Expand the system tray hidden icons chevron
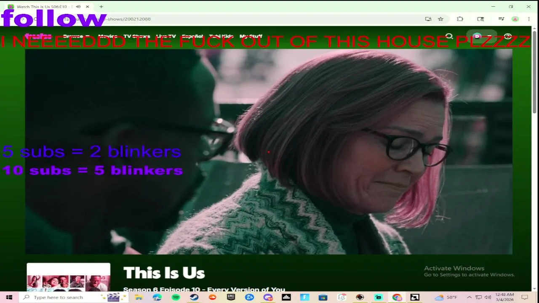 [469, 297]
